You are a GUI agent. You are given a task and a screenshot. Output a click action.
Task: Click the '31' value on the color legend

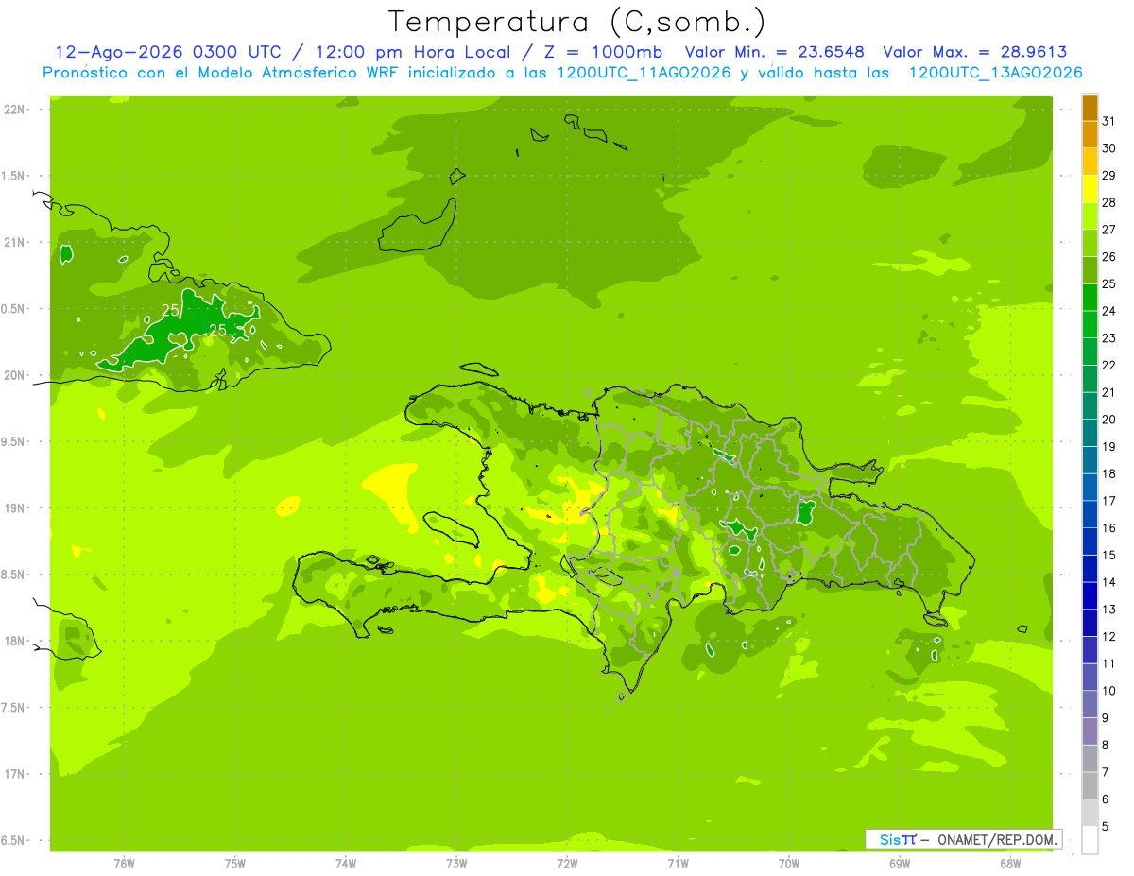(1109, 121)
